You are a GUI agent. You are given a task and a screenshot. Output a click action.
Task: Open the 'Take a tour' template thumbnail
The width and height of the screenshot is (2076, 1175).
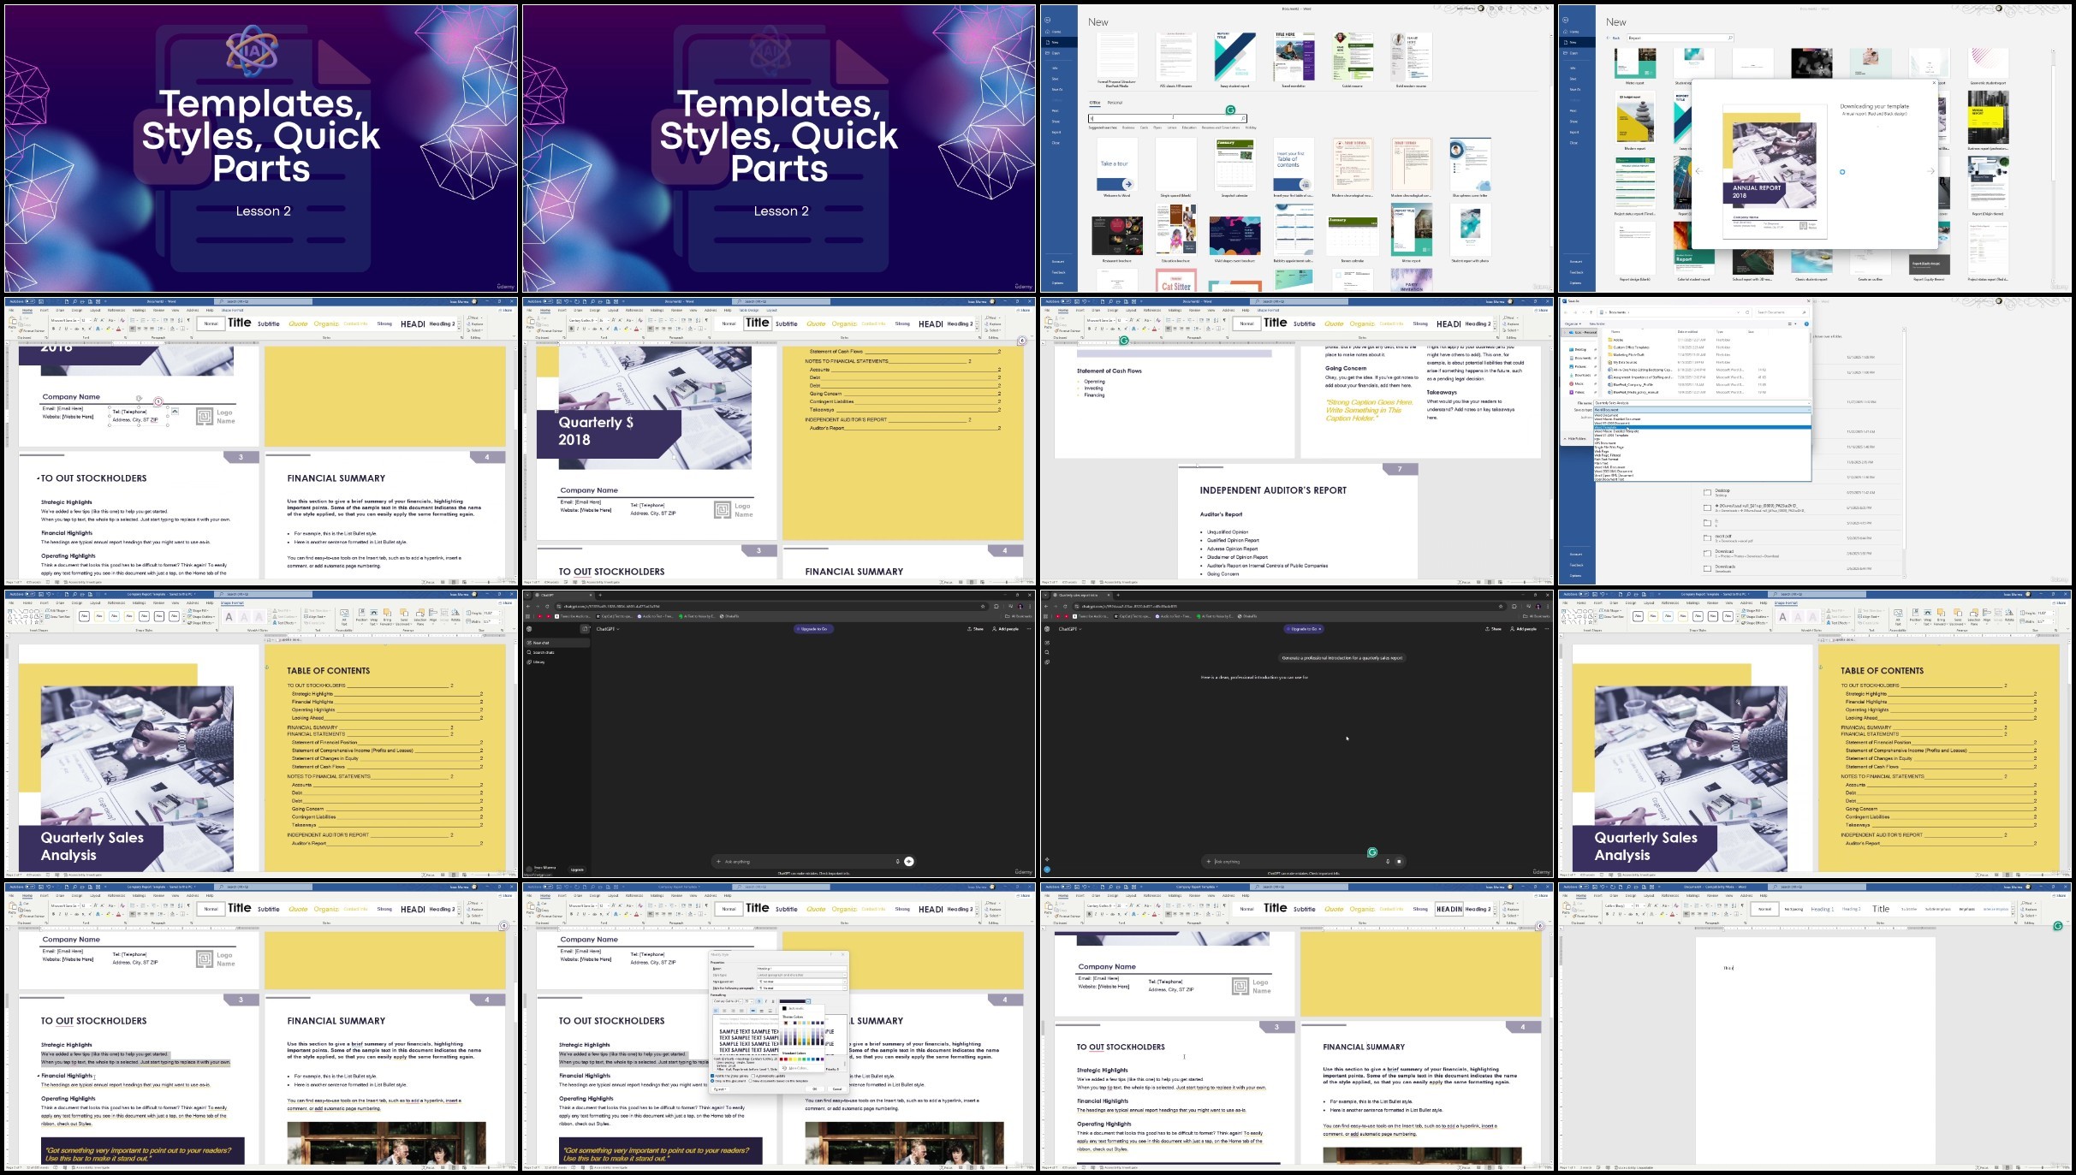(x=1116, y=165)
